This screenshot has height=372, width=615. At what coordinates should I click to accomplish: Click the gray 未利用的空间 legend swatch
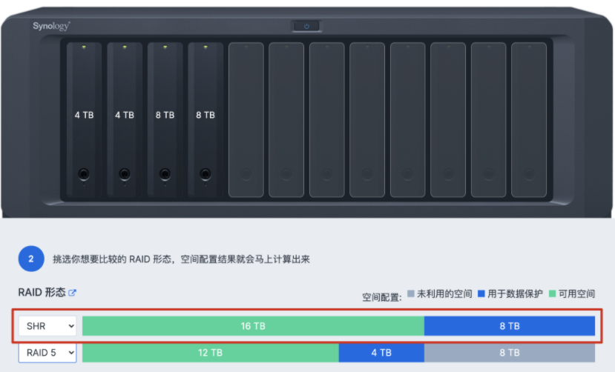[x=410, y=294]
